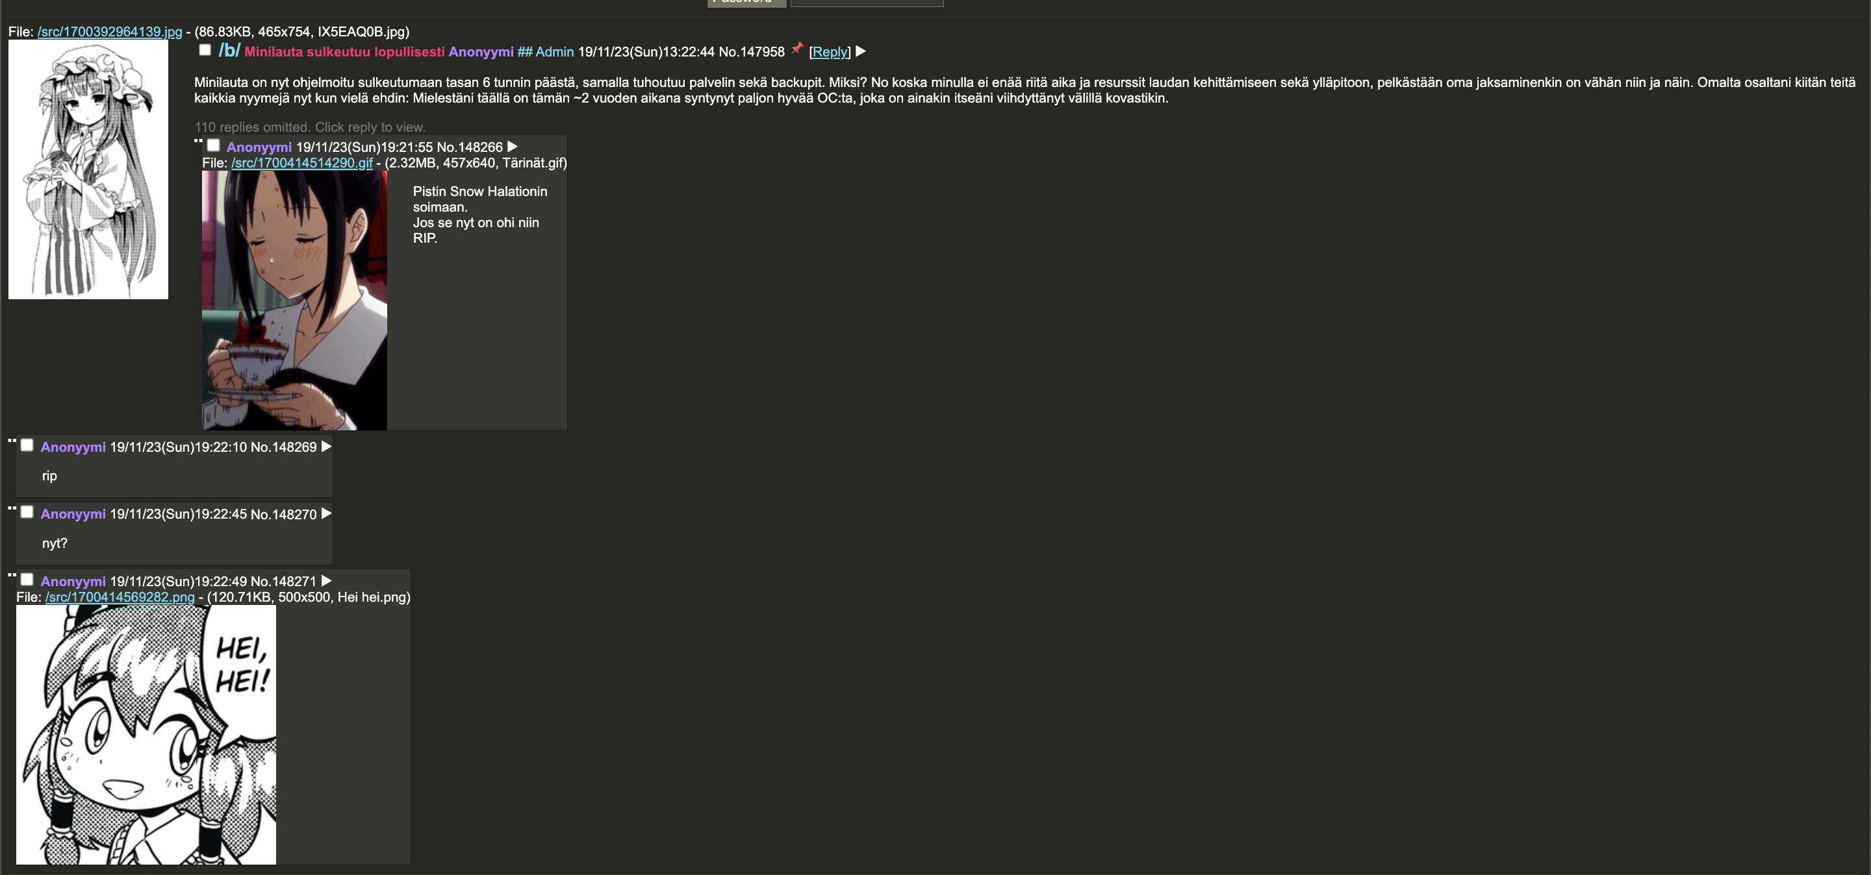Click the post number No.147958

[x=752, y=51]
